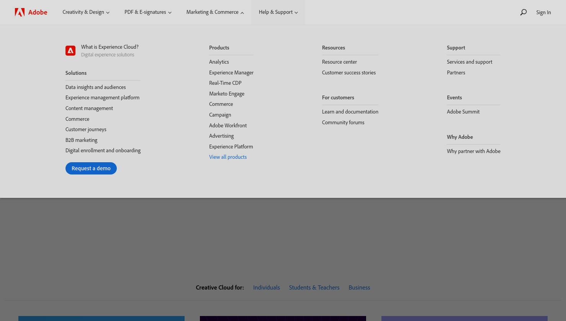566x321 pixels.
Task: Select Commerce under Solutions
Action: click(x=77, y=119)
